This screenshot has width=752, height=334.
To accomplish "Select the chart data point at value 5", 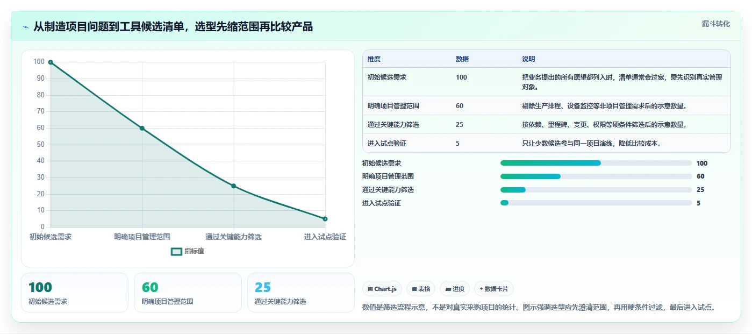I will click(x=325, y=219).
